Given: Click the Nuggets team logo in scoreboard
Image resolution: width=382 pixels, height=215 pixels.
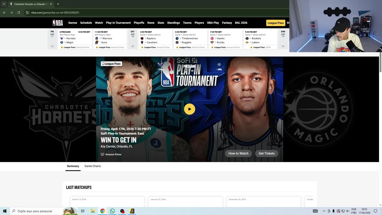Looking at the screenshot, I should point(177,42).
